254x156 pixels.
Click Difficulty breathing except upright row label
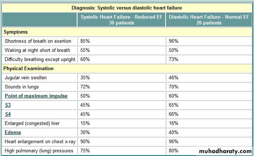point(40,59)
